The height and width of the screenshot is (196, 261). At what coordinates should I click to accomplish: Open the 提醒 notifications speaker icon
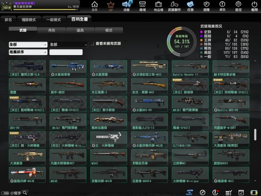click(127, 6)
